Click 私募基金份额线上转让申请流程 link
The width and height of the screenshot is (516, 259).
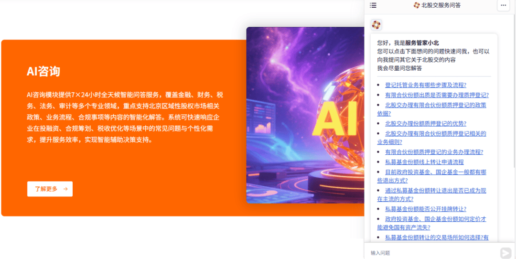[x=424, y=162]
